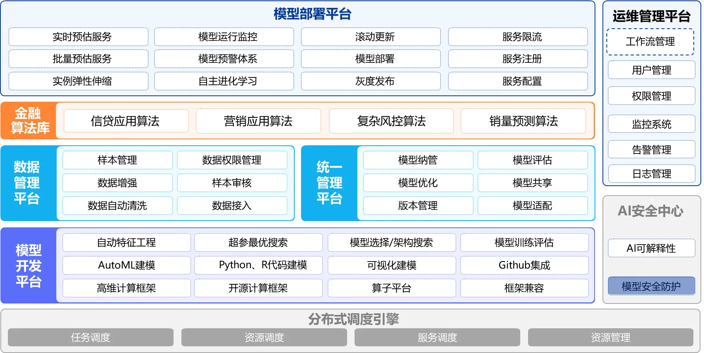Click the 复杂风控算法 box
Image resolution: width=704 pixels, height=353 pixels.
[391, 121]
